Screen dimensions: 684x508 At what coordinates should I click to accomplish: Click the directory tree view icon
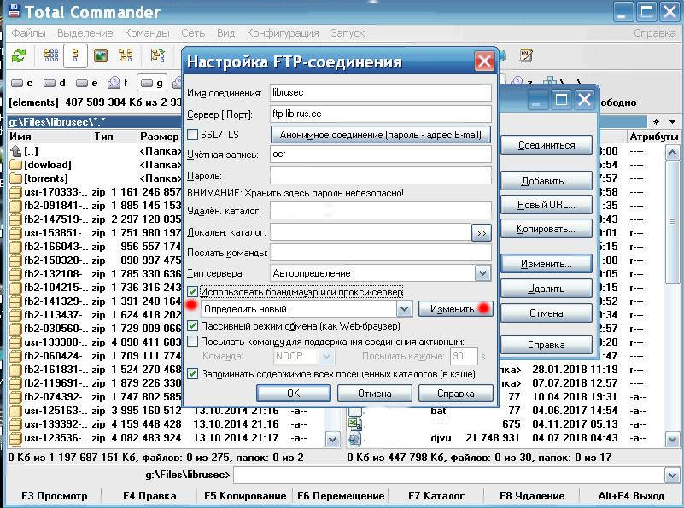coord(126,55)
